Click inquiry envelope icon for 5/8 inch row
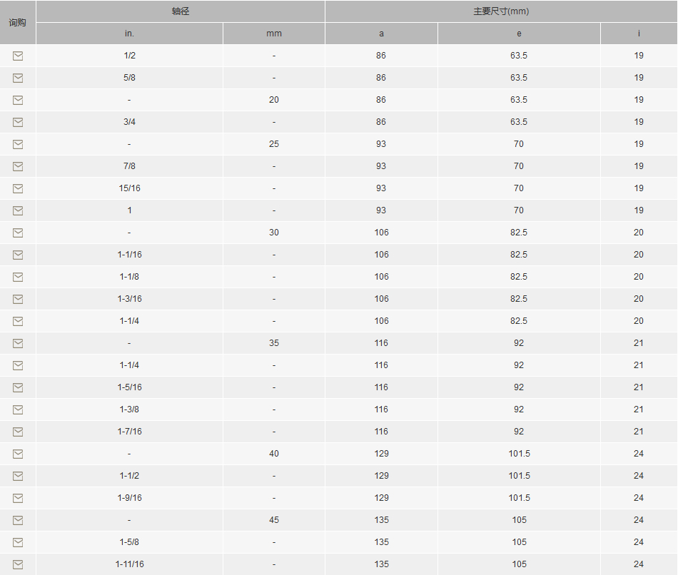The height and width of the screenshot is (575, 678). tap(18, 78)
